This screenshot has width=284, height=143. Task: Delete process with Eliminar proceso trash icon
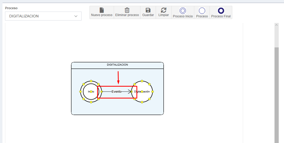127,10
